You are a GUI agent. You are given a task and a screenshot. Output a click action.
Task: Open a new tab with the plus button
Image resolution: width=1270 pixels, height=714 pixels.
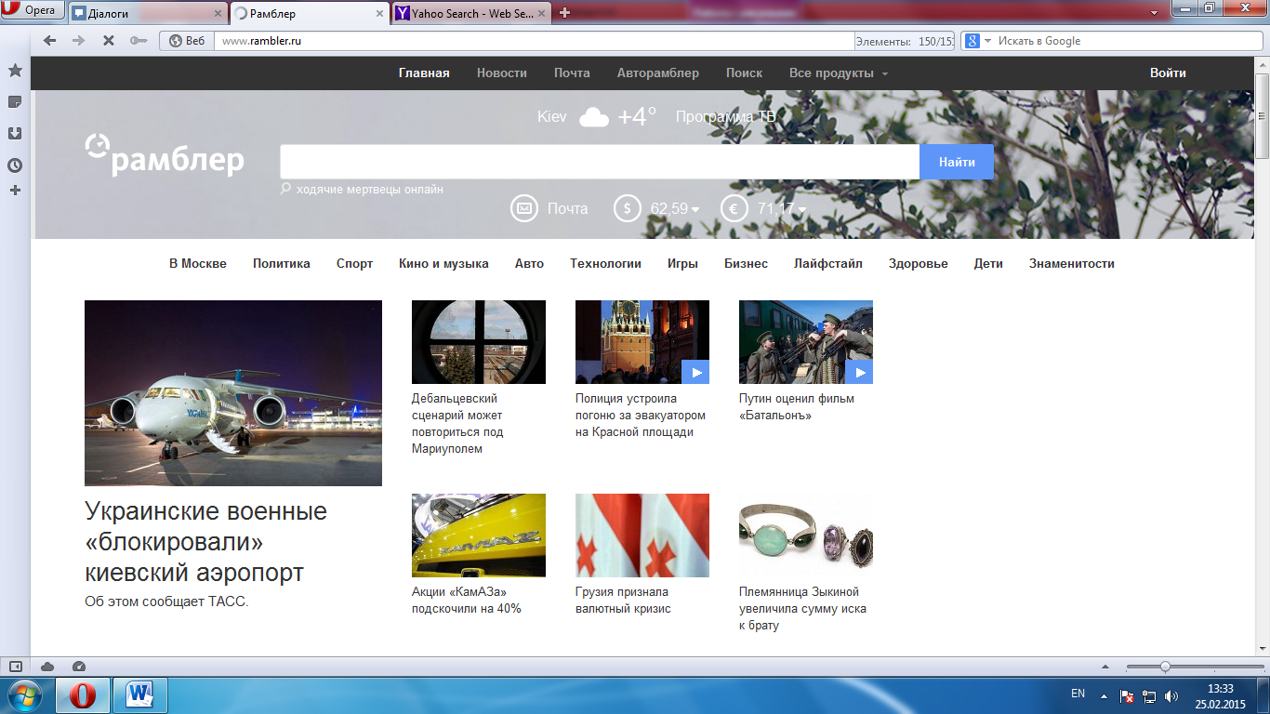click(x=564, y=13)
